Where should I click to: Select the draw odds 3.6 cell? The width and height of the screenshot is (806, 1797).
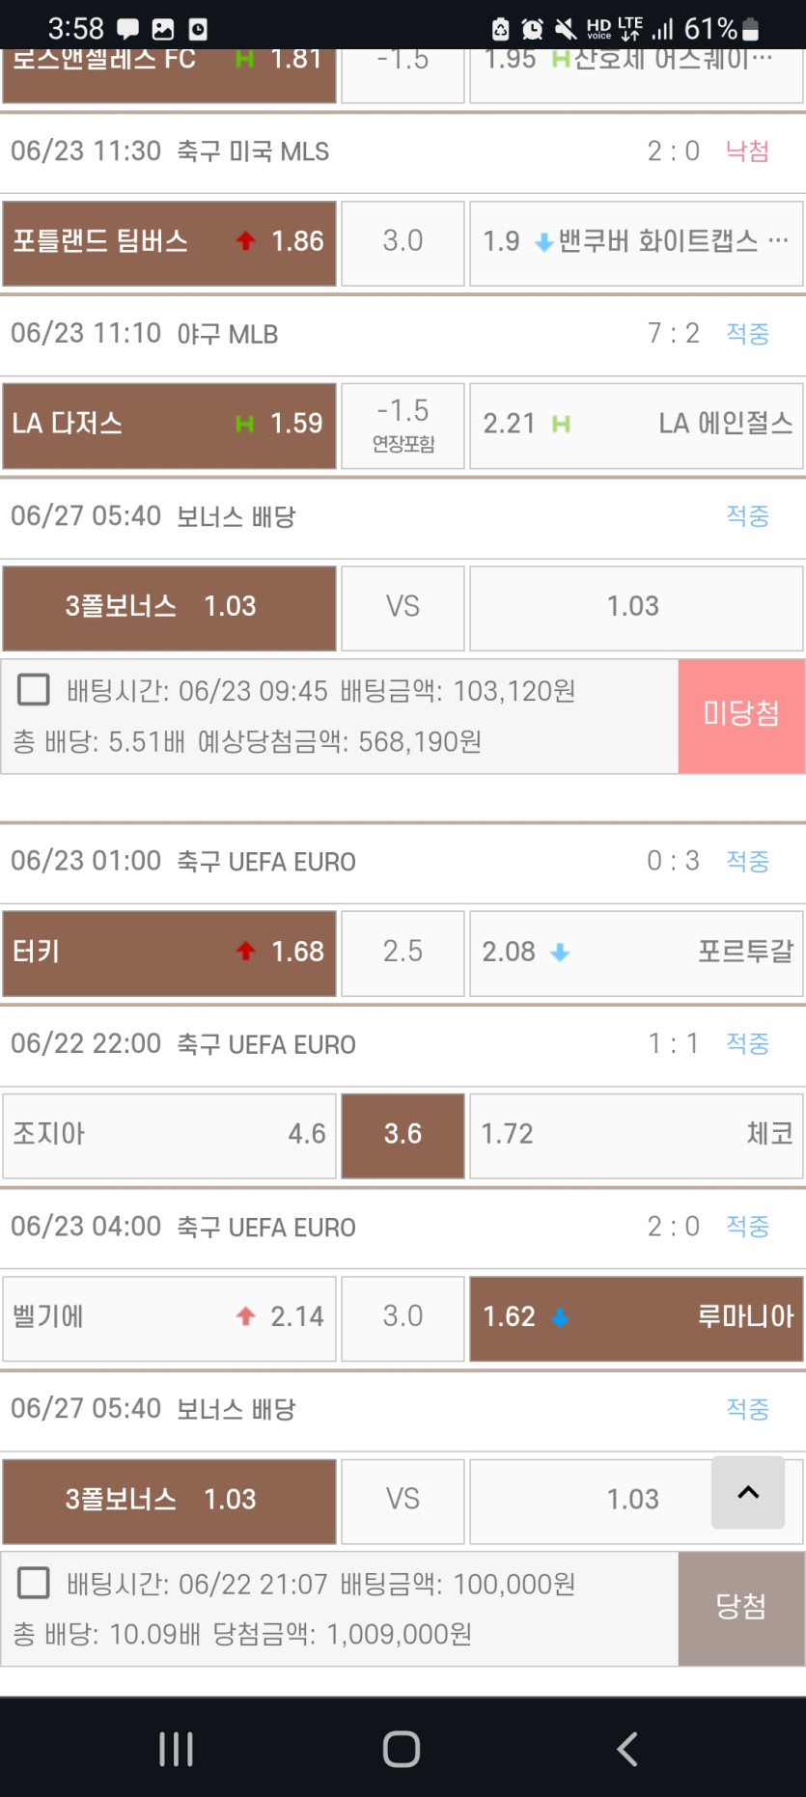pos(403,1134)
